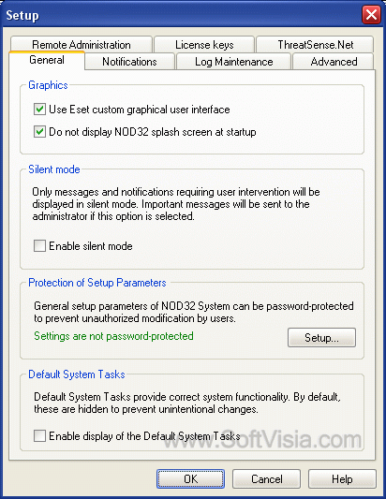Screen dimensions: 386x499
Task: Open password protection Setup... button
Action: (321, 337)
